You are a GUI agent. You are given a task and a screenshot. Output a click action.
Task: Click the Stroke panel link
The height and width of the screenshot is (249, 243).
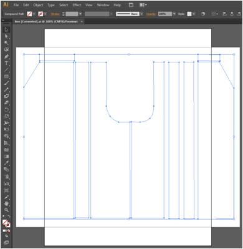pyautogui.click(x=55, y=14)
